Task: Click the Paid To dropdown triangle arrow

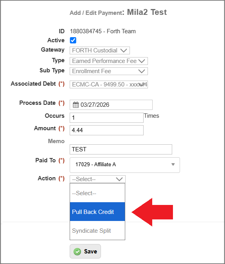Action: [173, 165]
